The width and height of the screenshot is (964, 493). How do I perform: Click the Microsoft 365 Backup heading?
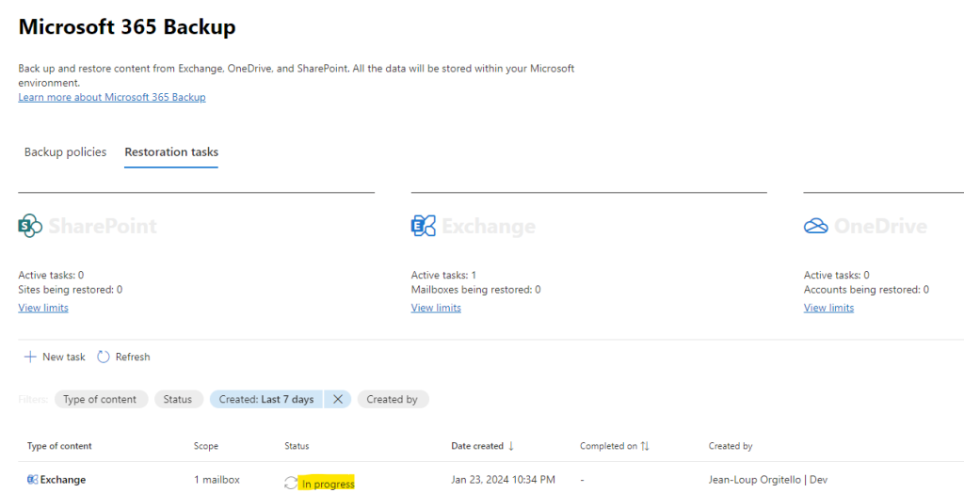coord(127,27)
